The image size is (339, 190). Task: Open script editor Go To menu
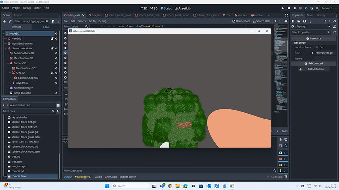coord(92,21)
